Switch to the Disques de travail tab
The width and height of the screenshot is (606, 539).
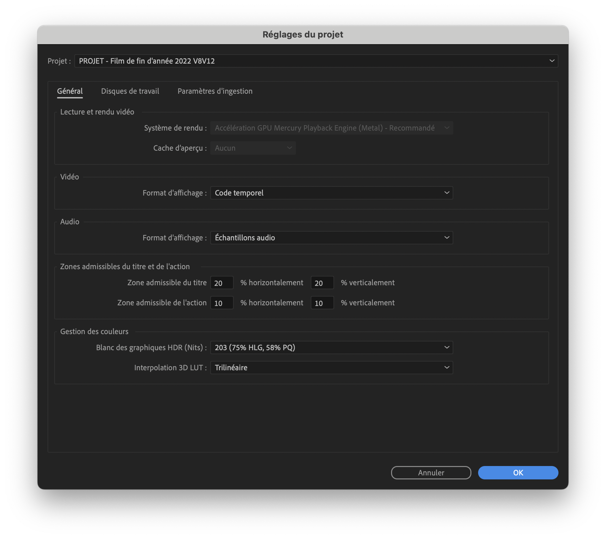pyautogui.click(x=130, y=91)
